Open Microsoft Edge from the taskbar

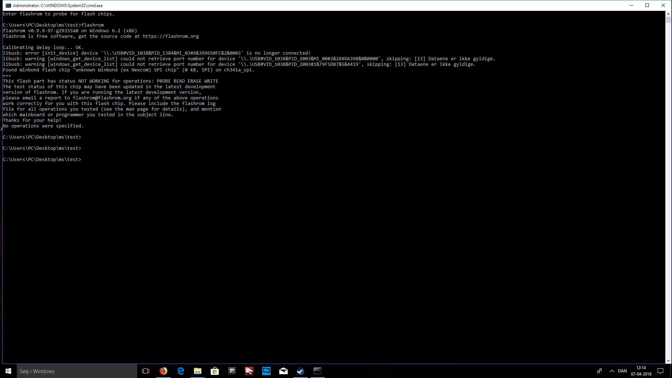(181, 371)
